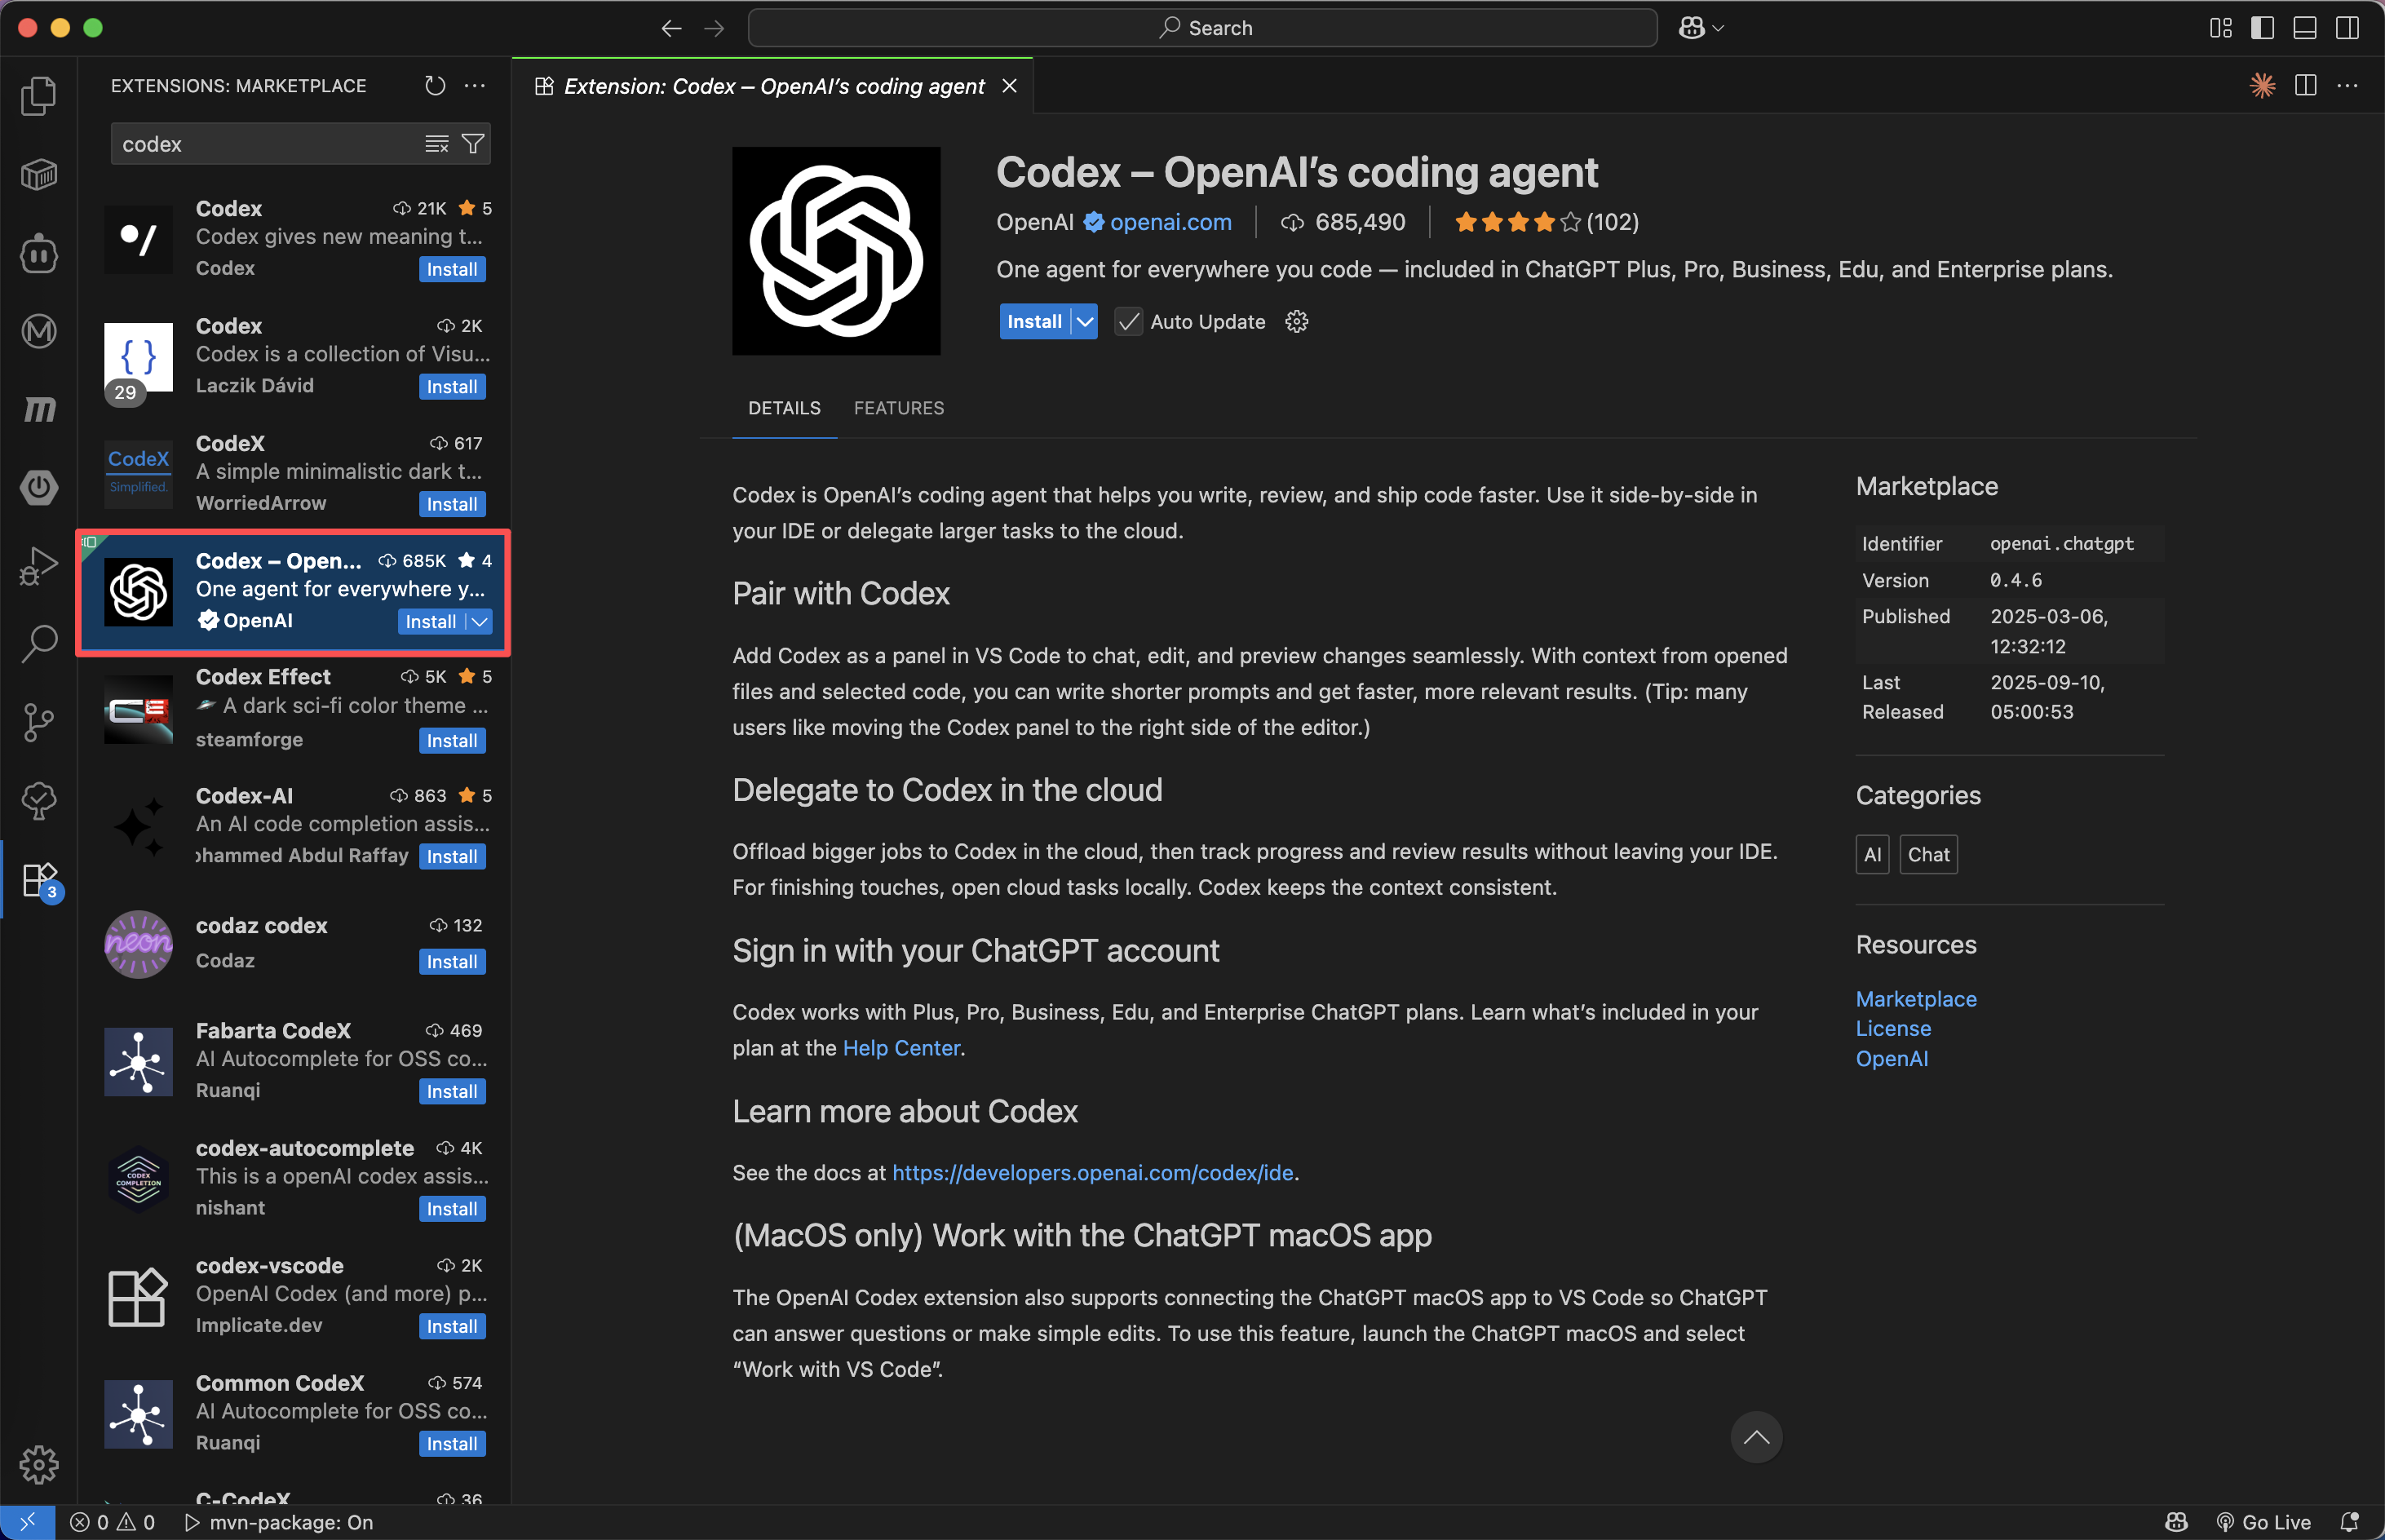Toggle the primary side bar visibility
Viewport: 2385px width, 1540px height.
[2262, 28]
